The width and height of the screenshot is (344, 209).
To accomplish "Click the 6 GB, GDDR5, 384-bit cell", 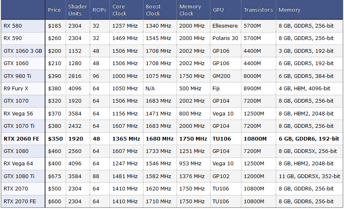I will click(x=306, y=76).
